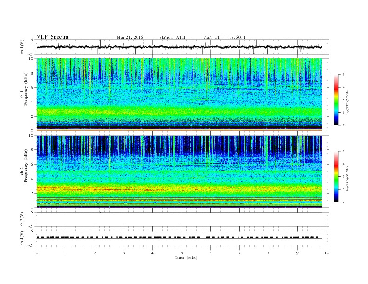Viewport: 368px width, 284px height.
Task: Click the "2" tick on ch.1 frequency axis
Action: 33,116
